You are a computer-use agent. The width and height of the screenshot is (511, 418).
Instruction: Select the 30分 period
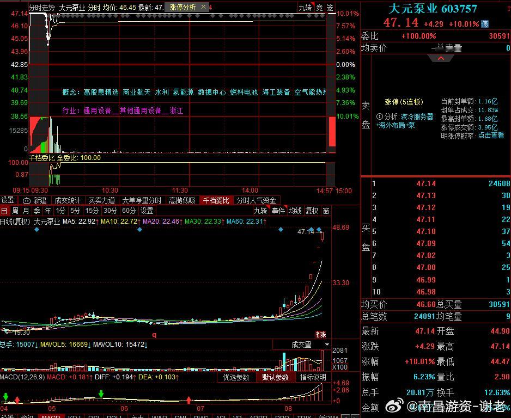(110, 211)
